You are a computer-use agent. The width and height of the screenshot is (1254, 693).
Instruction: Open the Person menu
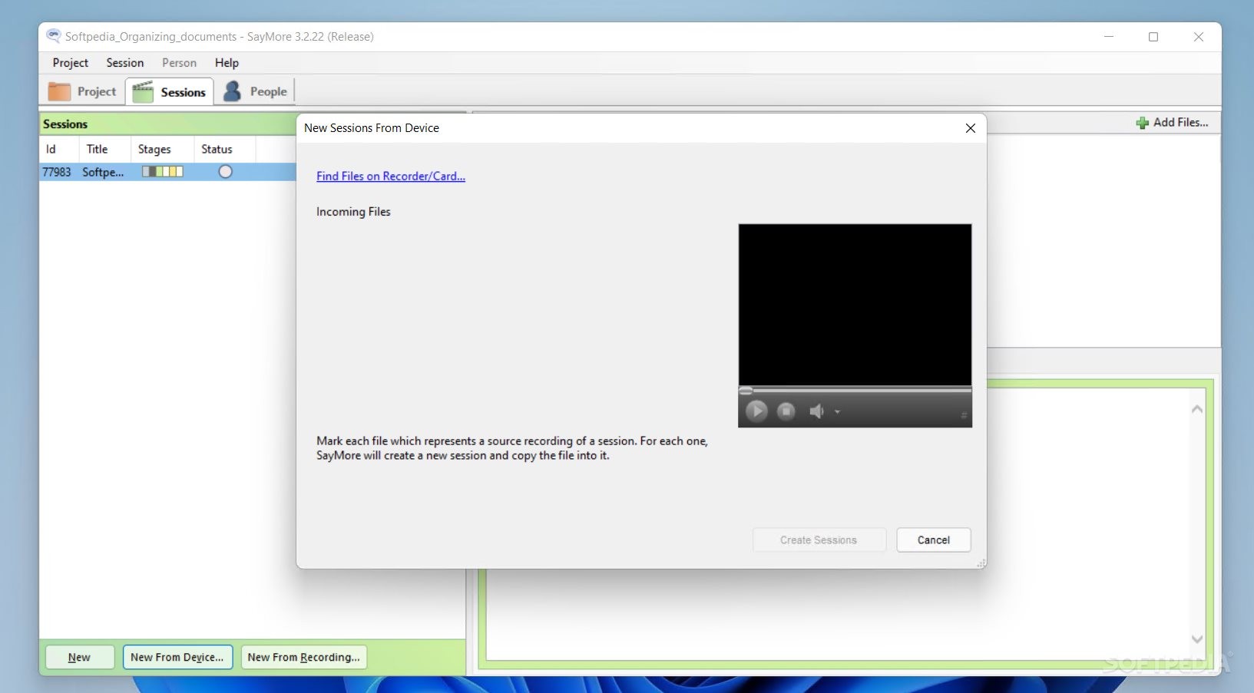click(x=179, y=63)
